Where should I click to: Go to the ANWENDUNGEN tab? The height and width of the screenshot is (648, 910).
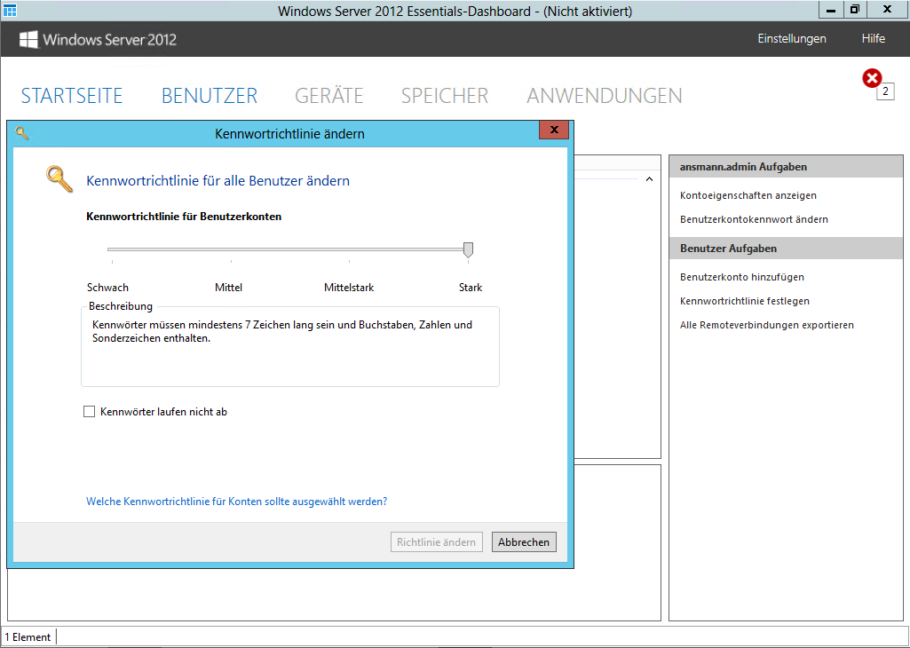point(604,96)
